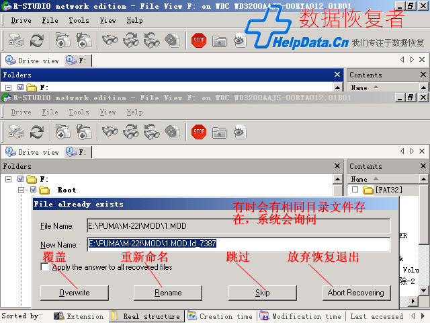The width and height of the screenshot is (430, 323).
Task: Click Find binoculars icon in front toolbar
Action: 110,132
